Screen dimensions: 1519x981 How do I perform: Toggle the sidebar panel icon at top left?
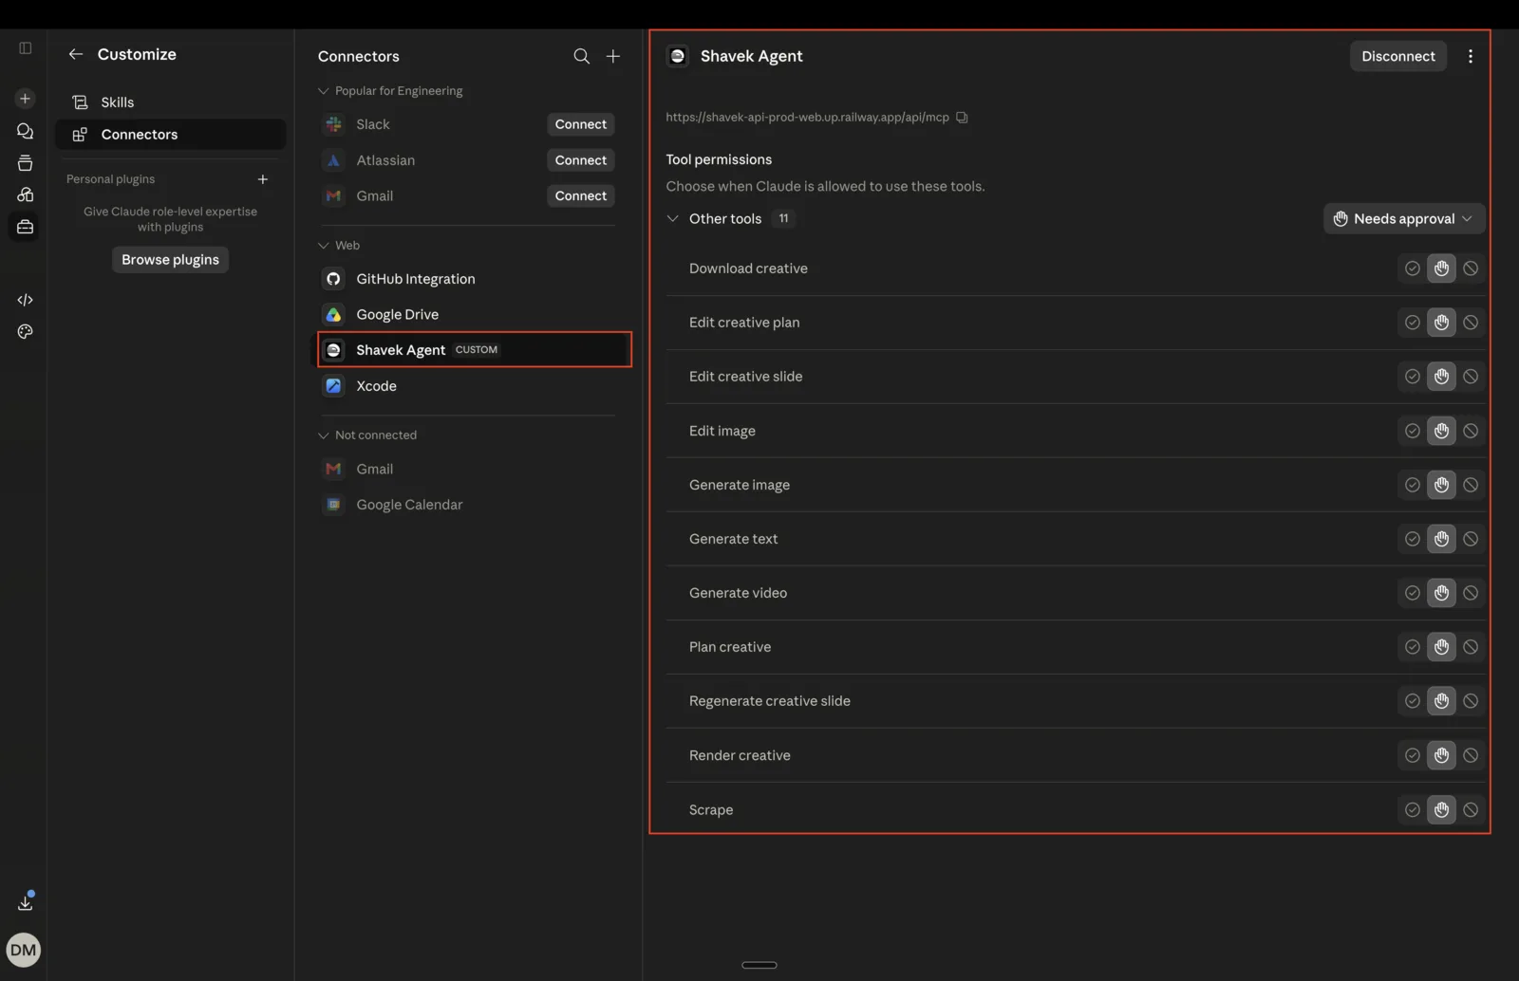[26, 47]
